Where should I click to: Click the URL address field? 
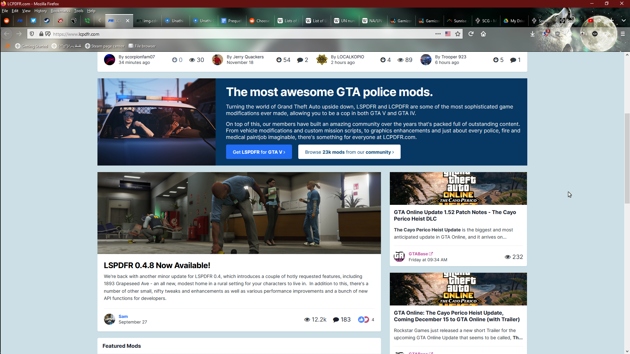[x=230, y=34]
